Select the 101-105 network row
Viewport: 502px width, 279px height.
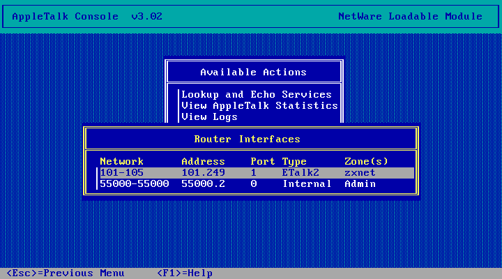coord(257,173)
